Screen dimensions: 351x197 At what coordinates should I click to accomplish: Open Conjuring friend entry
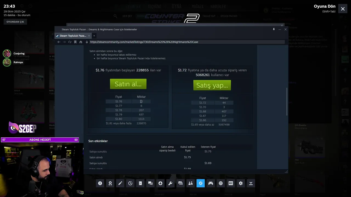(x=14, y=54)
